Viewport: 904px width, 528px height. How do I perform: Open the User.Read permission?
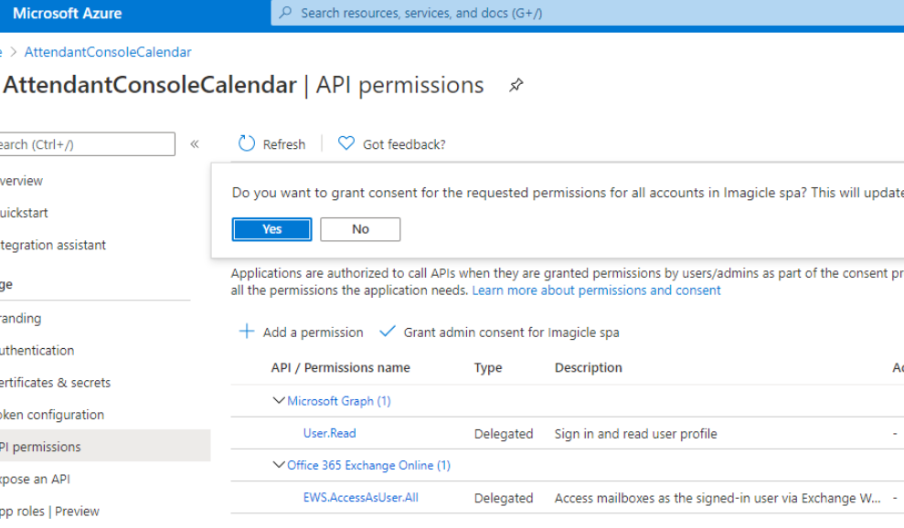click(x=329, y=434)
